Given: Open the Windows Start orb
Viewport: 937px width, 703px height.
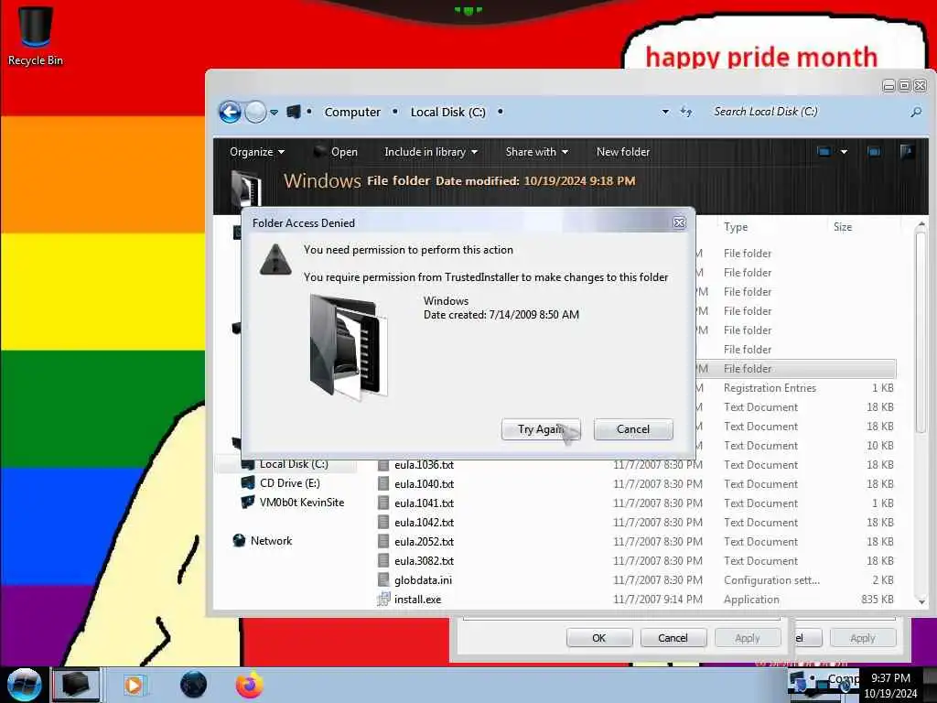Looking at the screenshot, I should click(24, 685).
